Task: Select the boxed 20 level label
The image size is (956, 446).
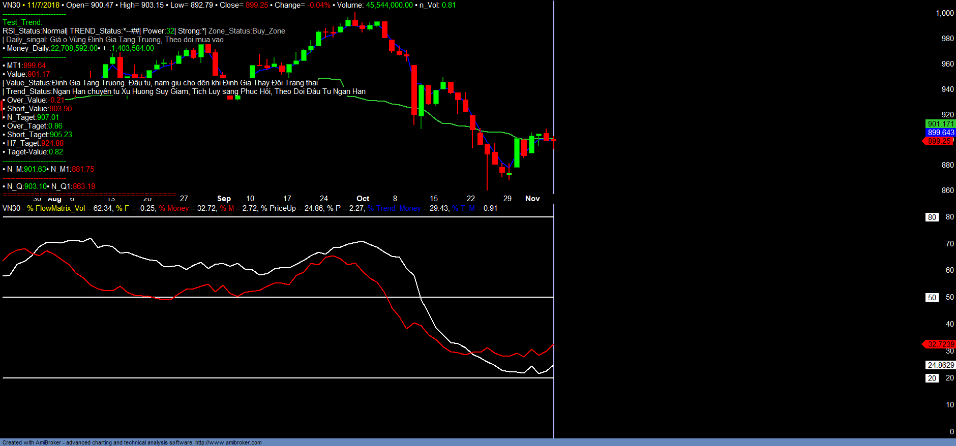Action: (932, 378)
